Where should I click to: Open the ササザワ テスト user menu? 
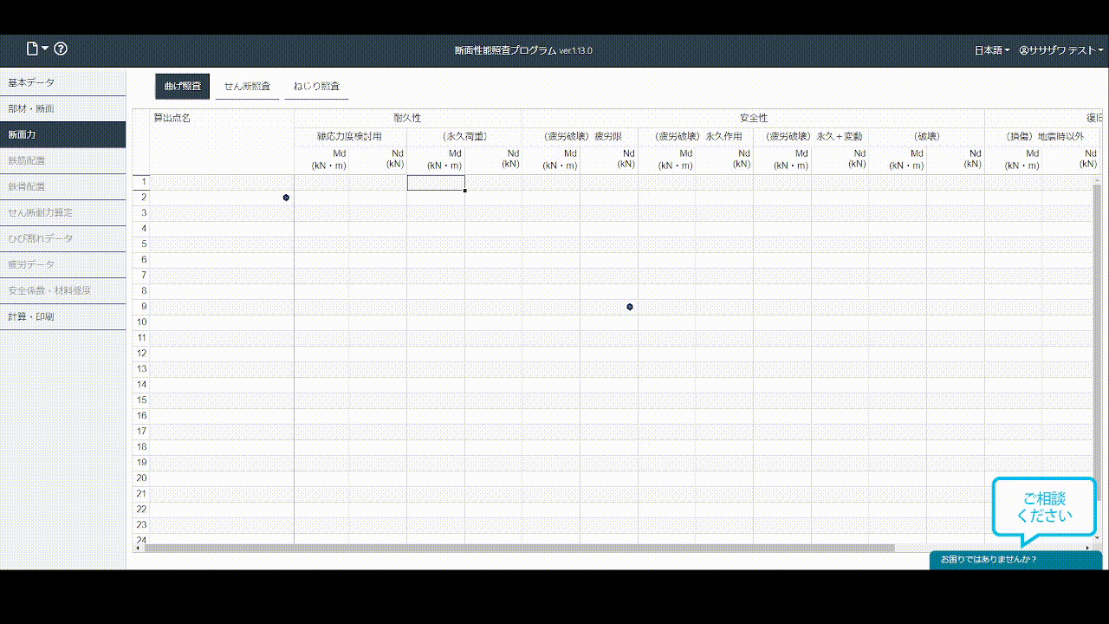tap(1062, 50)
